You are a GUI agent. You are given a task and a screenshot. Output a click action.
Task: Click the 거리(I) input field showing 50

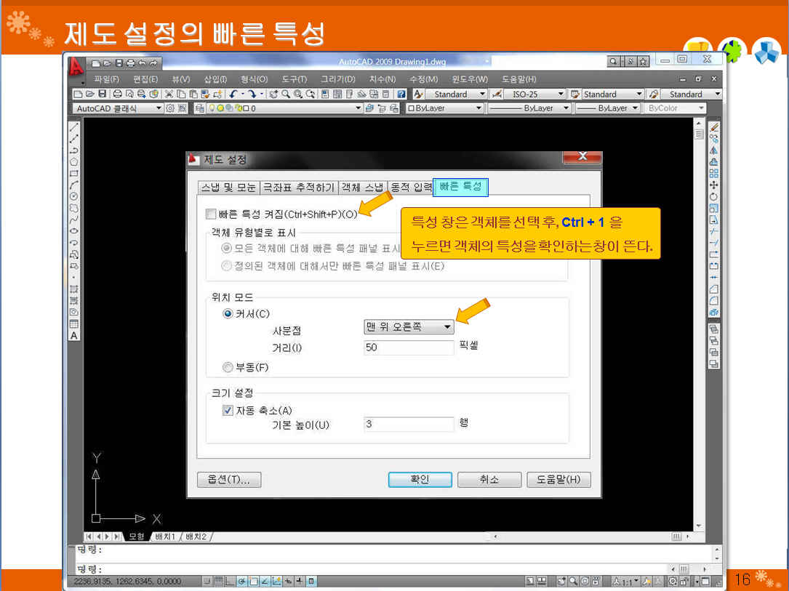pos(409,347)
